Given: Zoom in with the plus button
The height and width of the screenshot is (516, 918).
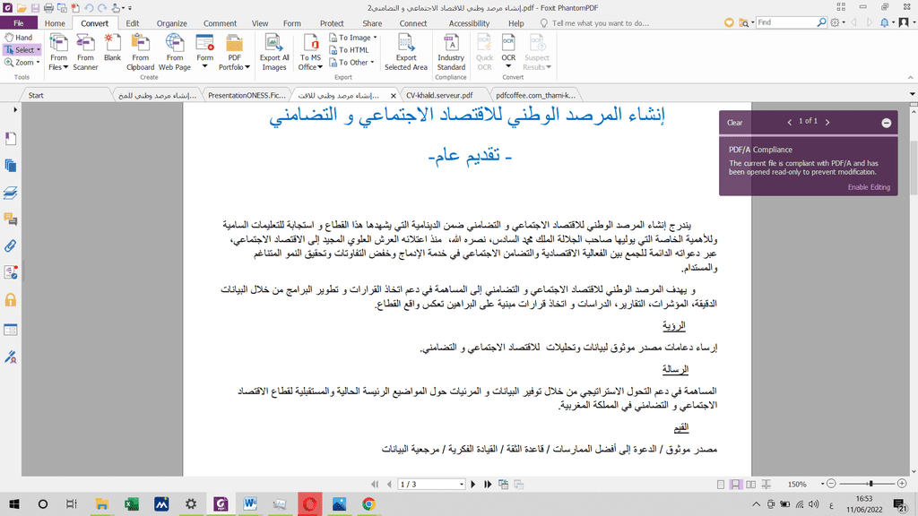Looking at the screenshot, I should pos(902,484).
